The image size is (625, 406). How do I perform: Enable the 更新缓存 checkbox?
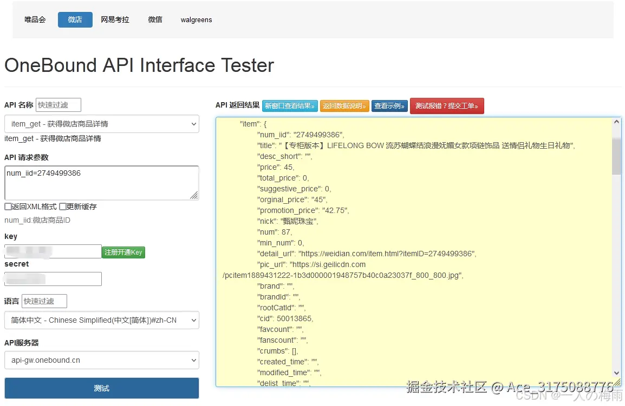63,207
